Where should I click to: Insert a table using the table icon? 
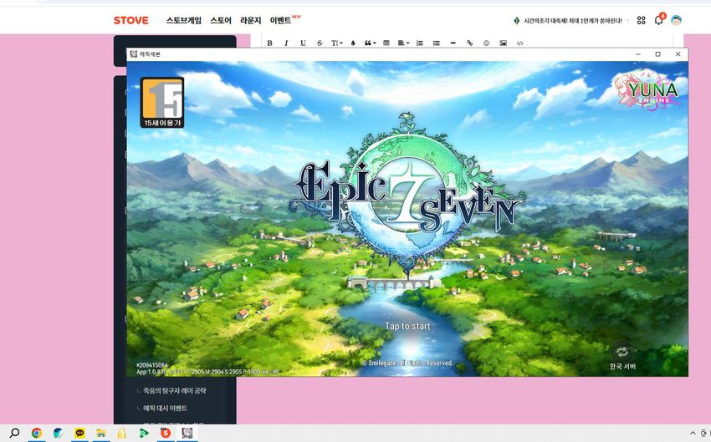(x=386, y=43)
